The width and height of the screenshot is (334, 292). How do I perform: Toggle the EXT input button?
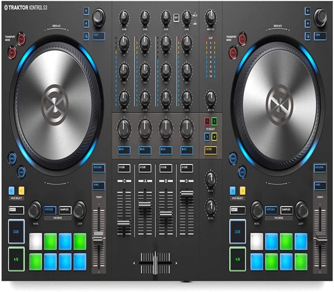click(x=176, y=18)
